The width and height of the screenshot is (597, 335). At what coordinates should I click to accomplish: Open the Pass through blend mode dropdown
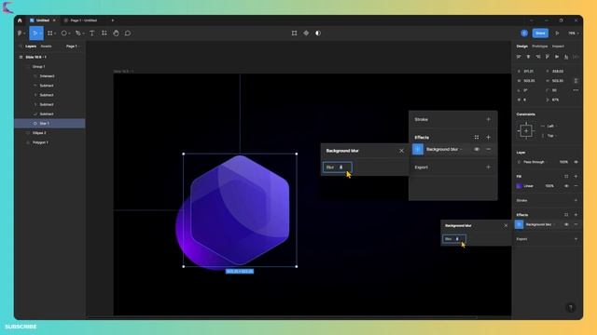[535, 162]
